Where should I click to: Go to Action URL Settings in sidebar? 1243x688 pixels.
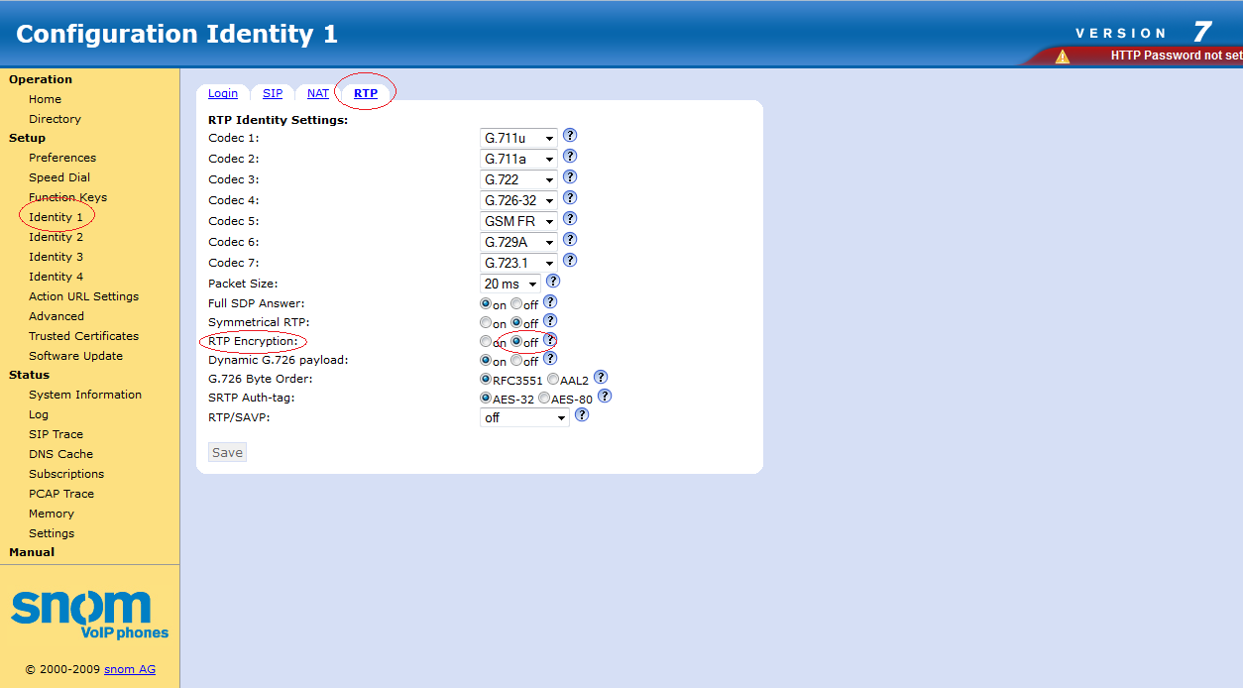click(x=83, y=296)
